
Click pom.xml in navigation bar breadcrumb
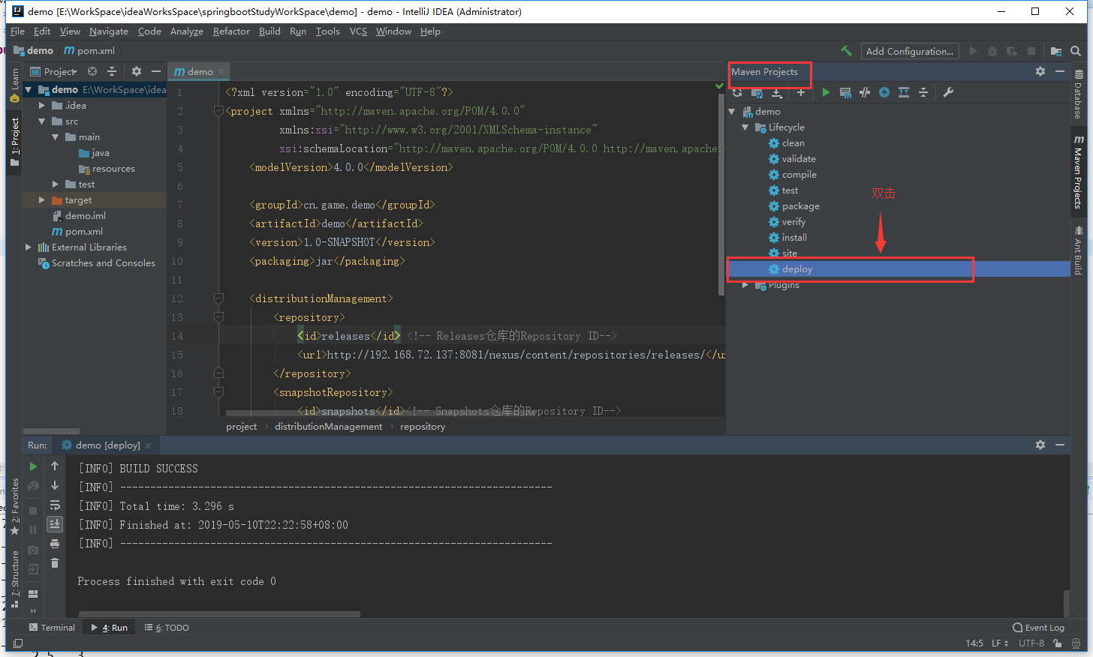(89, 51)
